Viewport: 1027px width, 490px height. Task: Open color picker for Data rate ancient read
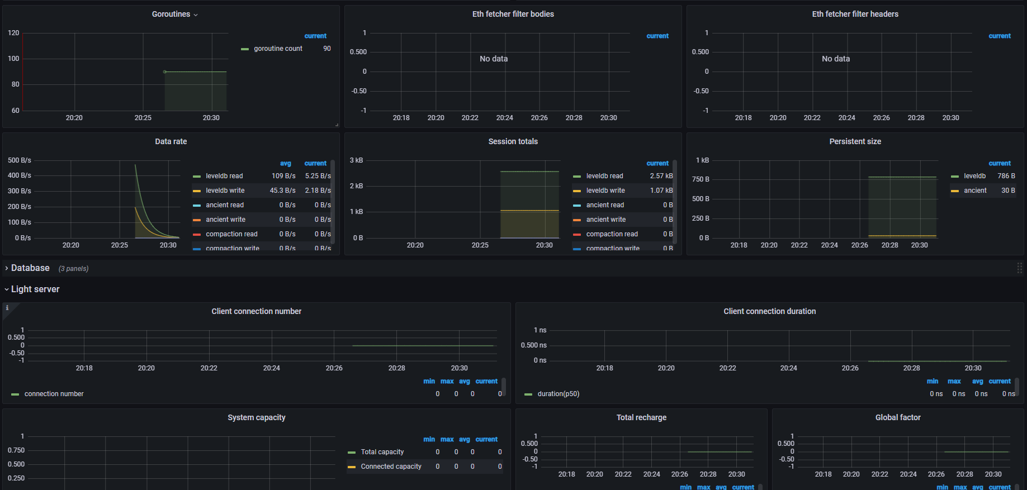197,206
